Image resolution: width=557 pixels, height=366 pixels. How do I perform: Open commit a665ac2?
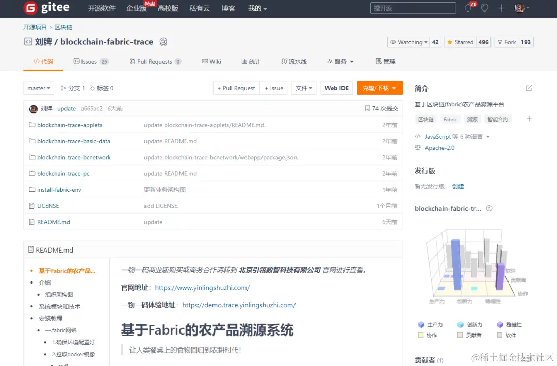coord(91,109)
